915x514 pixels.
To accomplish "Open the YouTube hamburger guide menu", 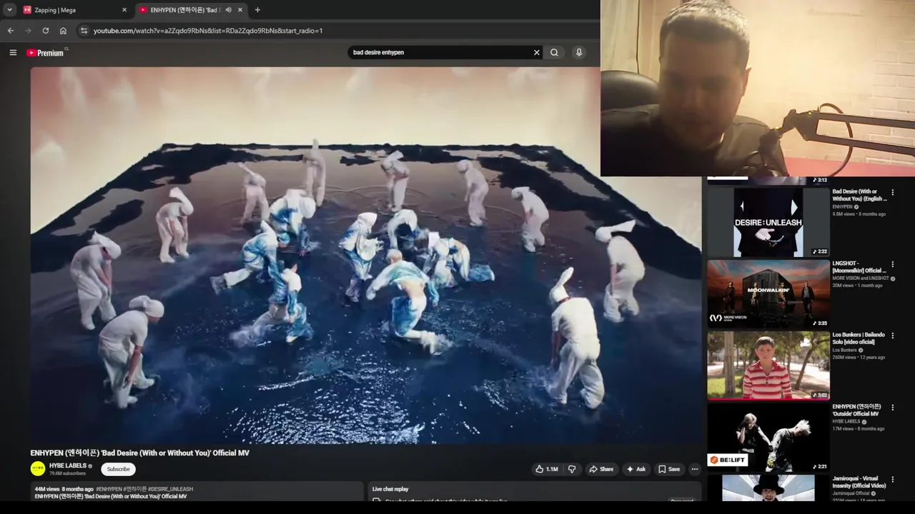I will tap(13, 52).
